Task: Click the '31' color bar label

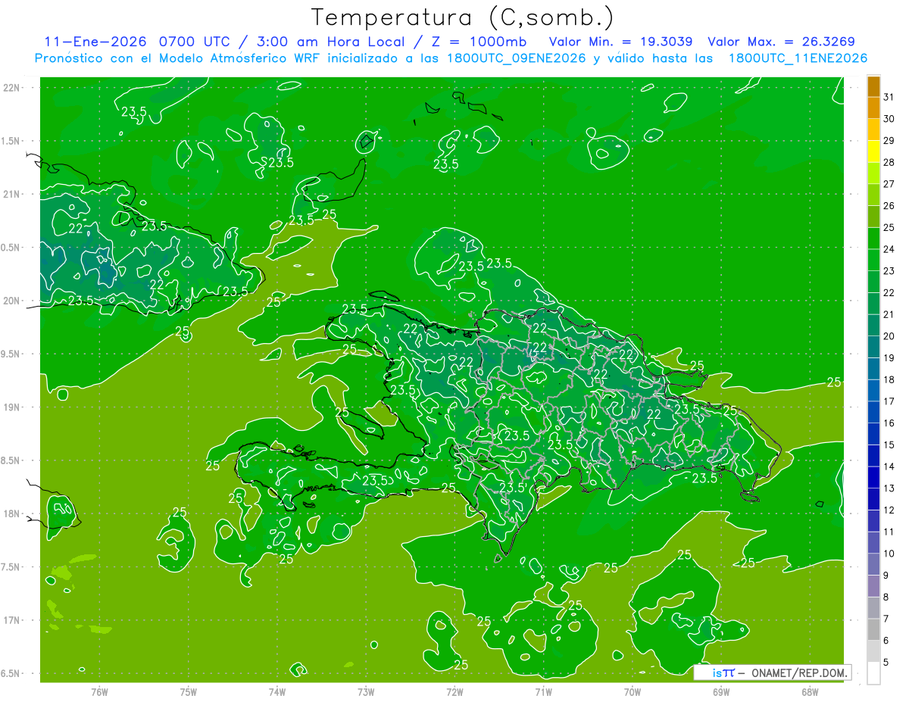Action: (x=889, y=97)
